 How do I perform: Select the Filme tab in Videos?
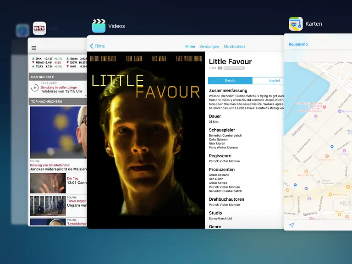(x=190, y=46)
